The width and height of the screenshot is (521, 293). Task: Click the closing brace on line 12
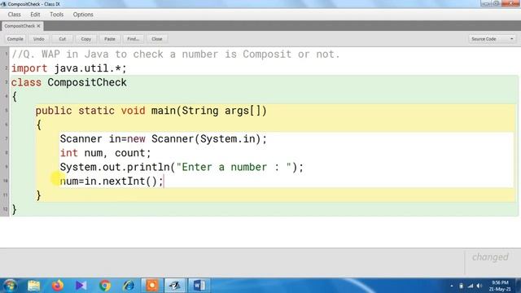pyautogui.click(x=15, y=209)
